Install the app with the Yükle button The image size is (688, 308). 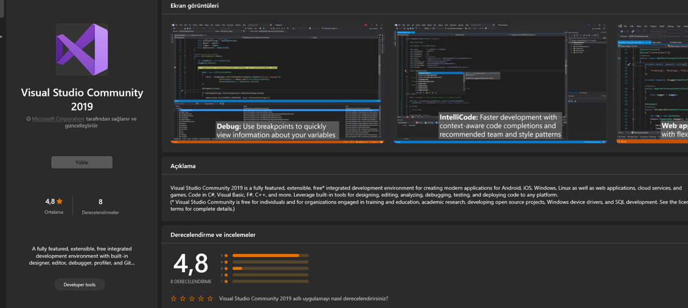82,162
